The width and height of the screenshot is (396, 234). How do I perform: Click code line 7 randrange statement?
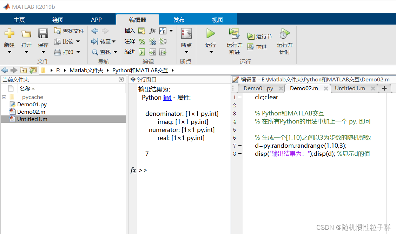(301, 145)
